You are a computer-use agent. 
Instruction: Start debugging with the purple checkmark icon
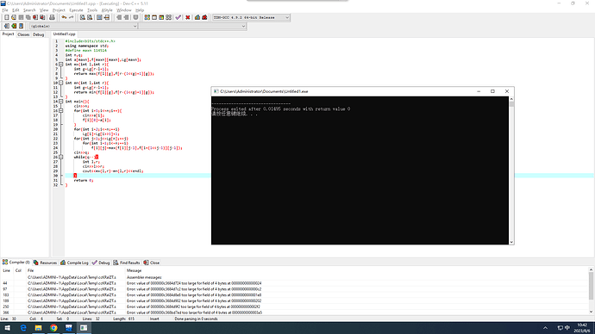pyautogui.click(x=178, y=17)
